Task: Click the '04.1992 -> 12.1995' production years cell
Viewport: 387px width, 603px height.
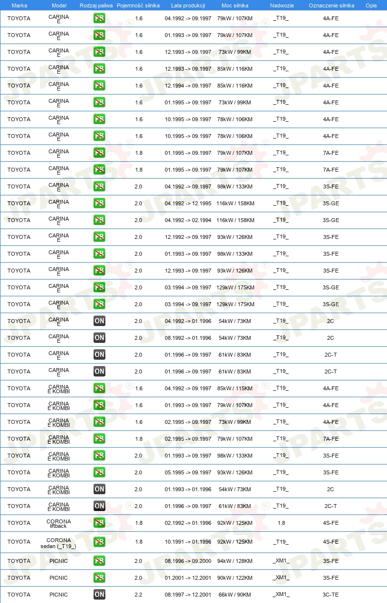Action: [188, 203]
